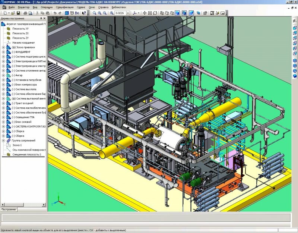The height and width of the screenshot is (233, 298).
Task: Open the Сервис menu
Action: 80,7
